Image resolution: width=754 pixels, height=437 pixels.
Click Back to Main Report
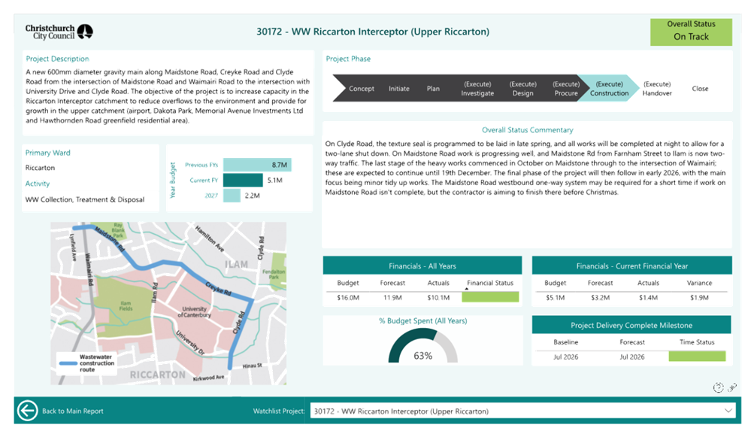coord(72,411)
